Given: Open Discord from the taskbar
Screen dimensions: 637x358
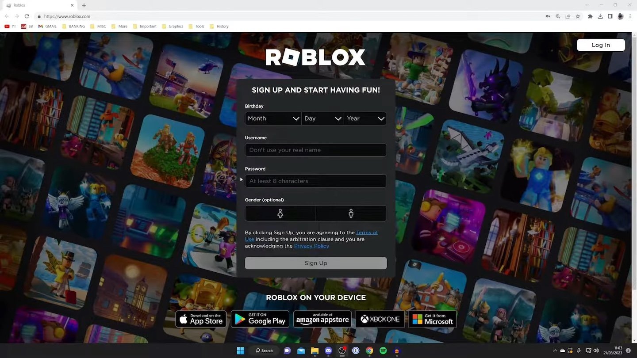Looking at the screenshot, I should click(x=328, y=350).
